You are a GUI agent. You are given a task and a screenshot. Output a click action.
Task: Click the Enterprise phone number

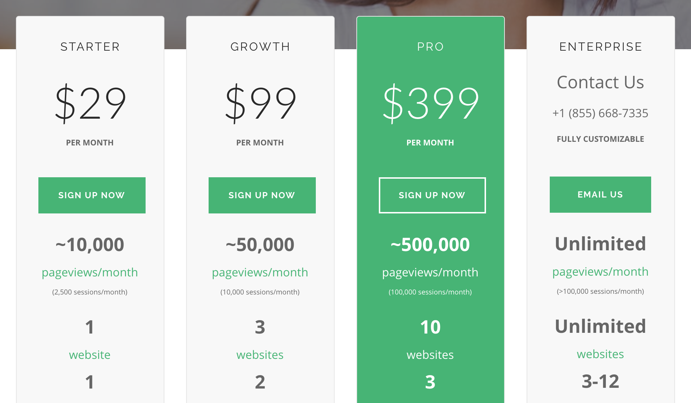point(600,113)
